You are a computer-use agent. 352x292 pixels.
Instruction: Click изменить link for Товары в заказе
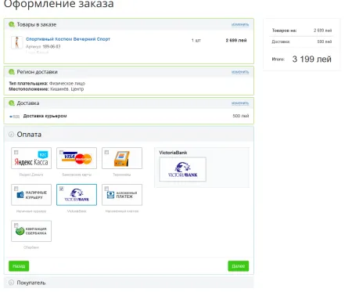pyautogui.click(x=240, y=24)
